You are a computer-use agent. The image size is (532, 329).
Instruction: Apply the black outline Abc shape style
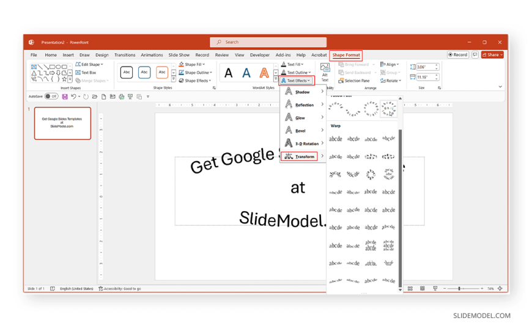coord(127,73)
